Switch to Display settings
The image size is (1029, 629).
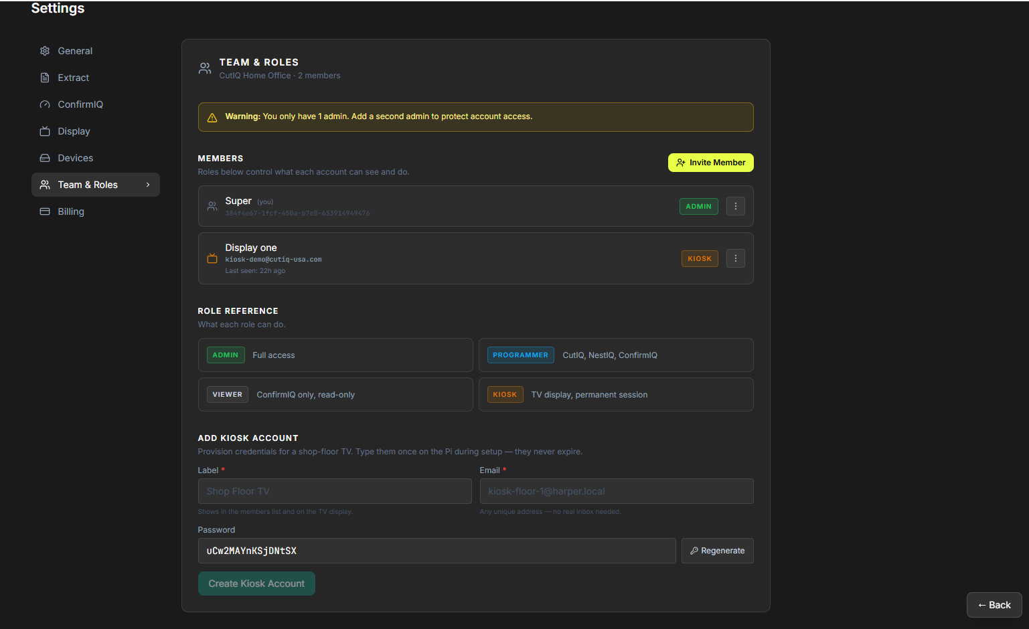pos(96,131)
